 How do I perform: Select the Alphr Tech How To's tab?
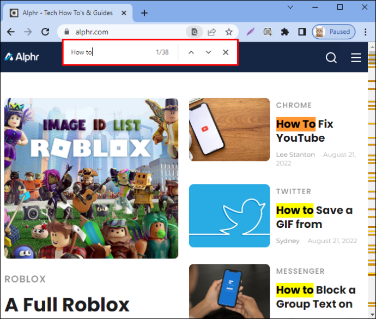(x=68, y=13)
